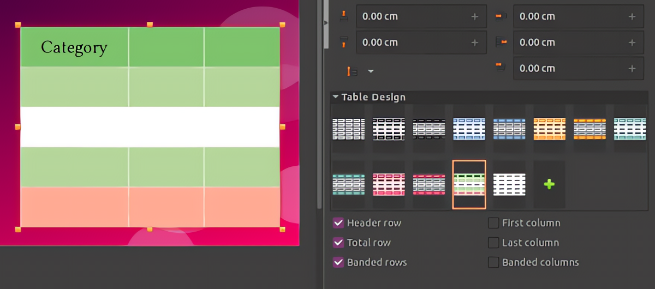
Task: Increase the first line indent value with plus
Action: pos(632,69)
